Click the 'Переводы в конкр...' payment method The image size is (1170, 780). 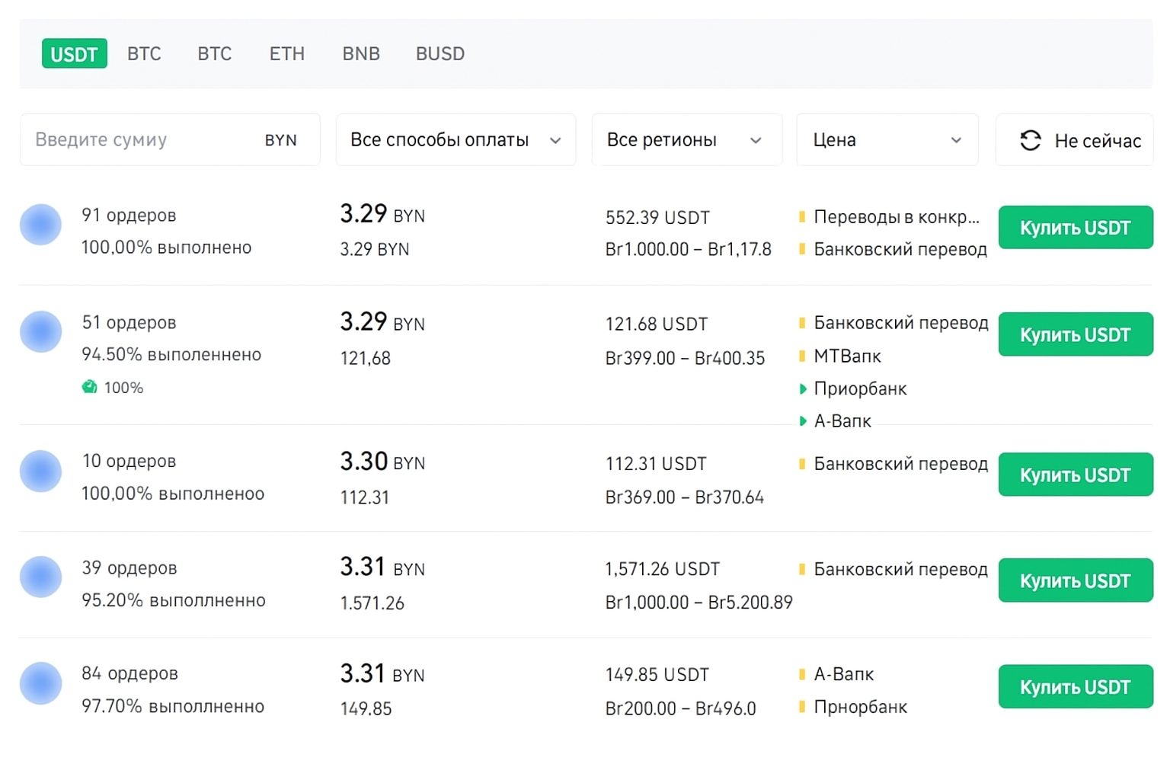coord(896,217)
